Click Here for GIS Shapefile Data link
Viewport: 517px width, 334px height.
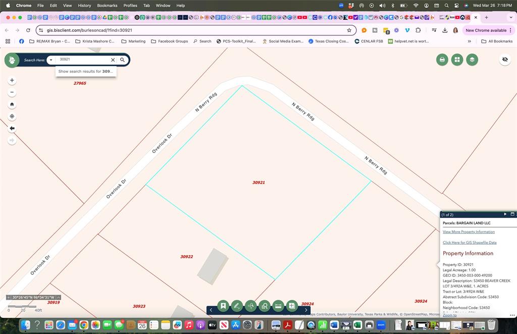click(470, 243)
